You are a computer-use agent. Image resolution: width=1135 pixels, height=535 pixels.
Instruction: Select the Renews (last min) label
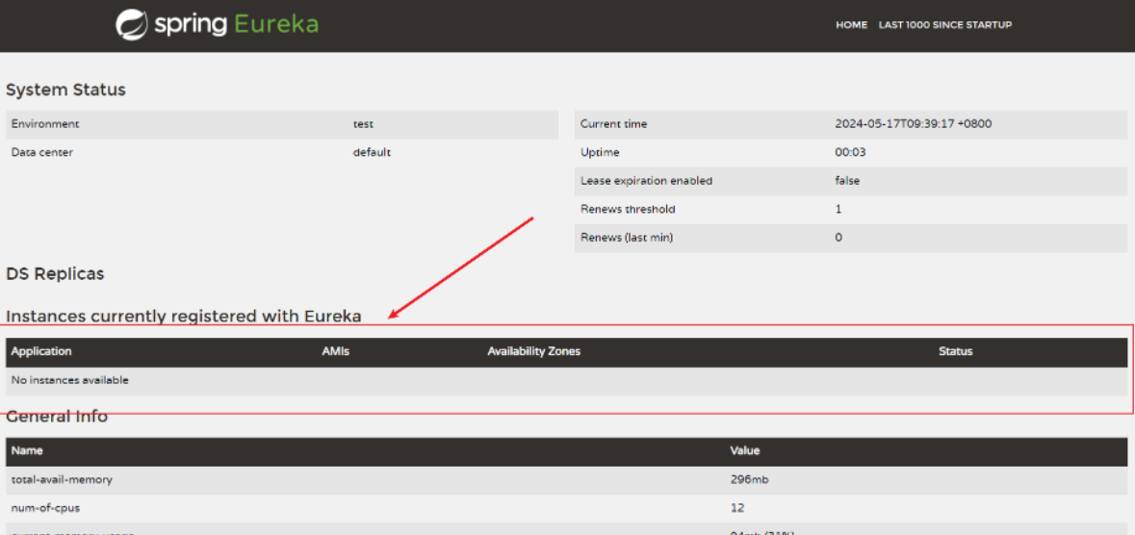pos(627,238)
